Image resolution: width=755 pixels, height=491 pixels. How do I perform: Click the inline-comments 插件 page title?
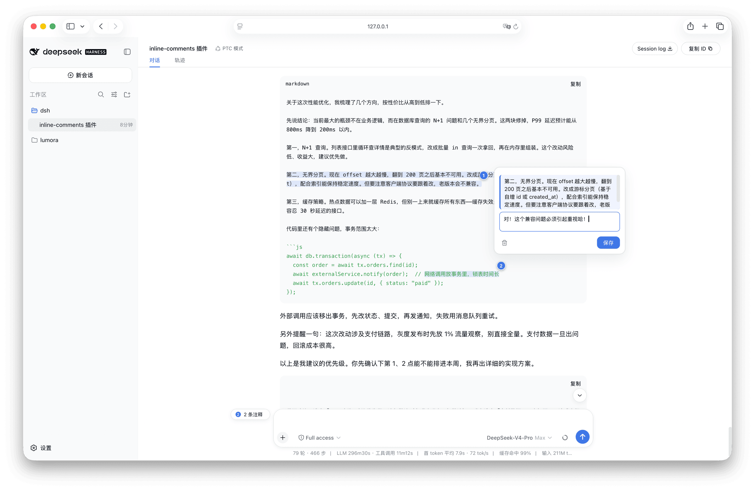[x=178, y=48]
